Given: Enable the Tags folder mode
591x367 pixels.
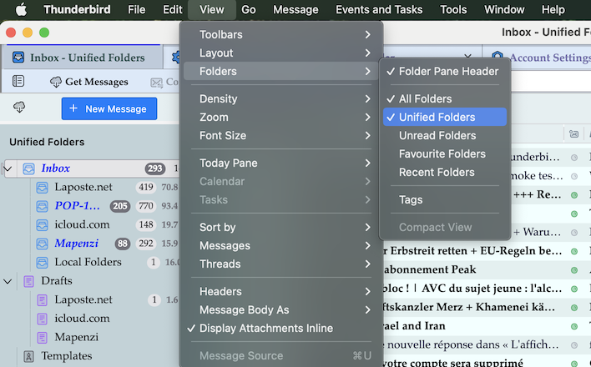Looking at the screenshot, I should (x=445, y=199).
